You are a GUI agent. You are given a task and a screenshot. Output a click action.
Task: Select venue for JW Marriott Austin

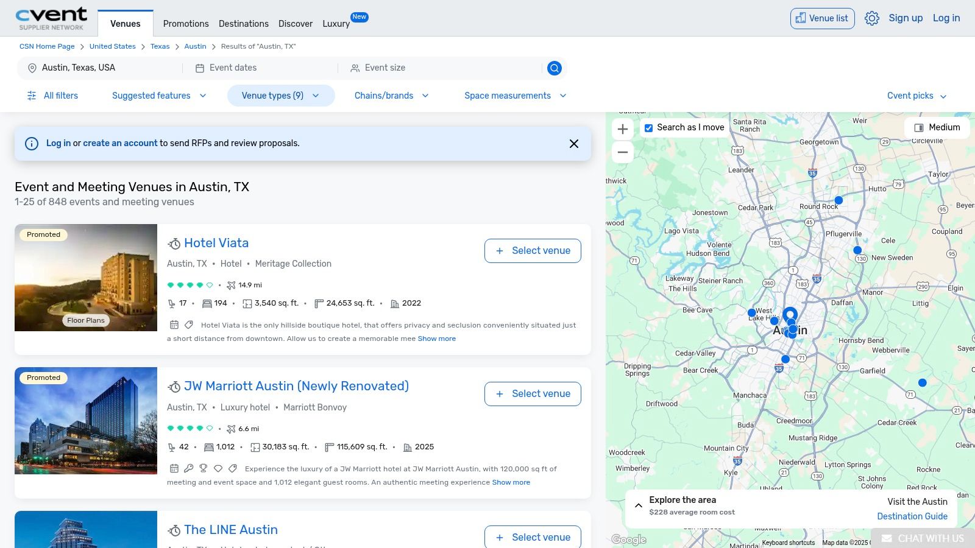[533, 394]
